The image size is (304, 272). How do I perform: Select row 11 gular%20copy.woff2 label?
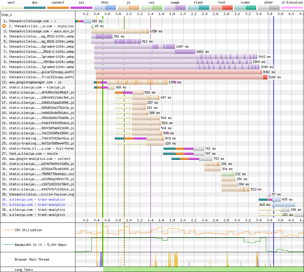pyautogui.click(x=38, y=72)
